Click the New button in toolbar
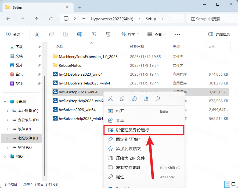The width and height of the screenshot is (238, 188). click(15, 34)
